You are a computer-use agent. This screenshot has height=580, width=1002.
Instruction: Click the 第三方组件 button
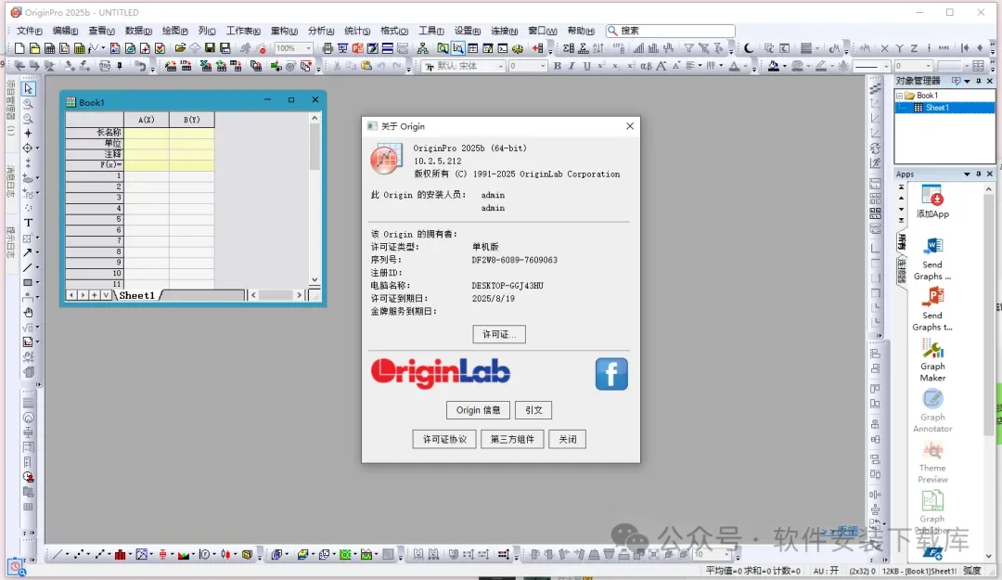point(512,439)
